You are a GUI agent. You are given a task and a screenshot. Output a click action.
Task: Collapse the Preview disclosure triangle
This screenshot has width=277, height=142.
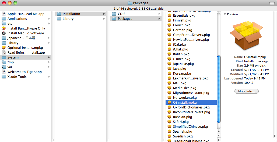pyautogui.click(x=225, y=14)
